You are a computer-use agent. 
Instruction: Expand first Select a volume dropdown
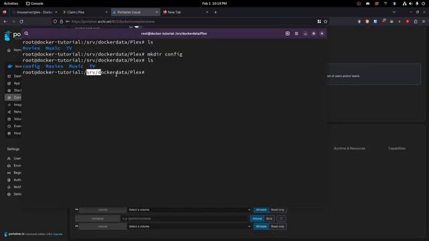pos(189,210)
